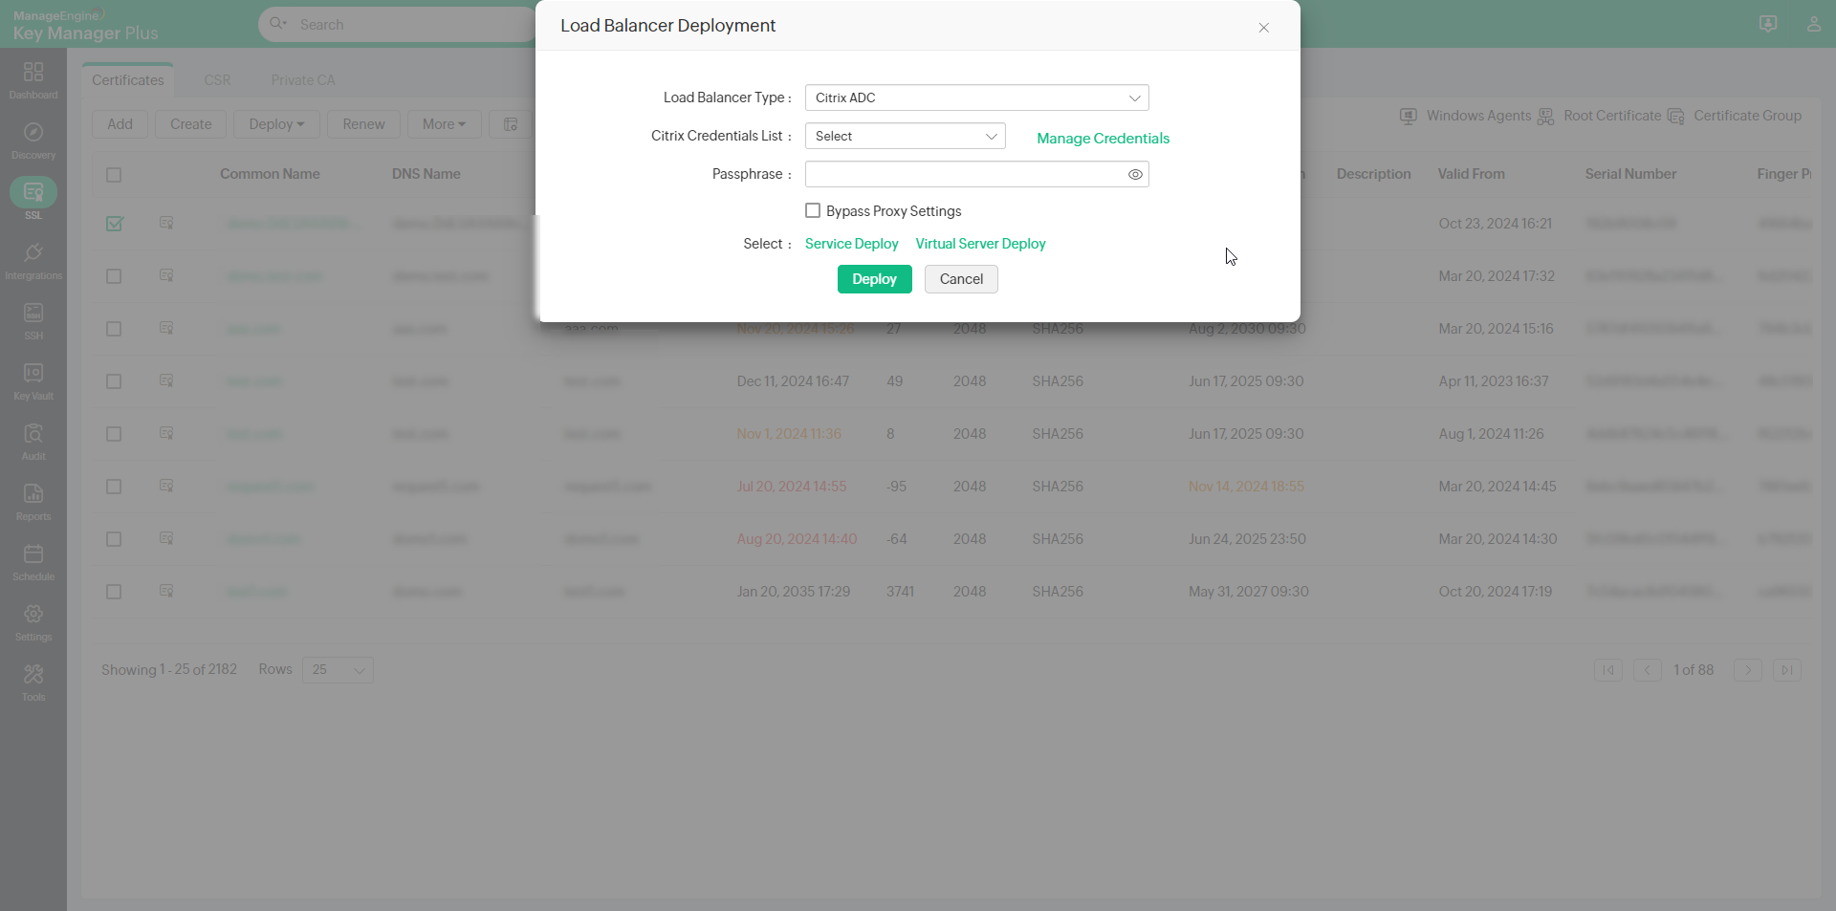Check the row valid from Mar 20, 2024 14:30

pos(114,539)
